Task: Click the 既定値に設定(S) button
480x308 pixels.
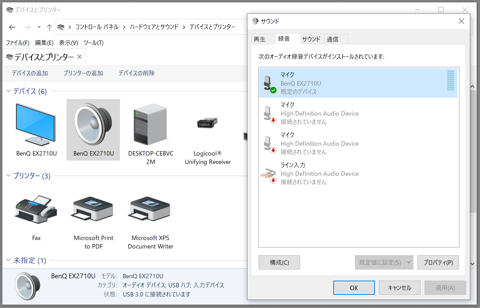Action: 380,262
